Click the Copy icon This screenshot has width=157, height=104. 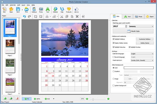67,17
